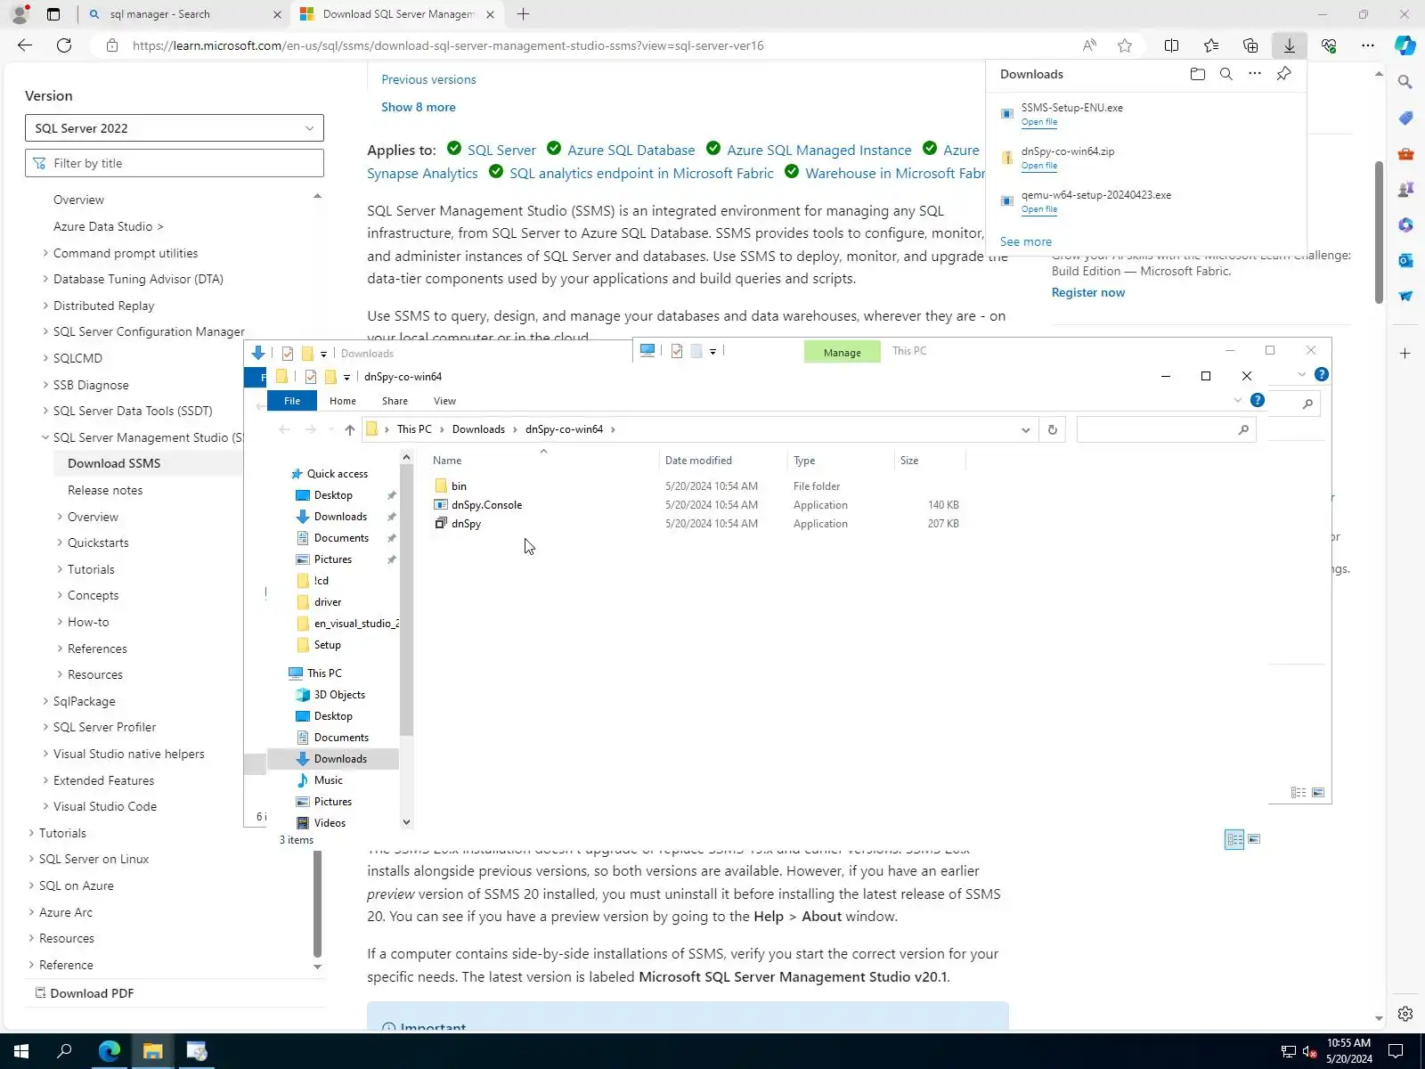Click the Manage tab in This PC window
This screenshot has height=1069, width=1425.
[842, 352]
